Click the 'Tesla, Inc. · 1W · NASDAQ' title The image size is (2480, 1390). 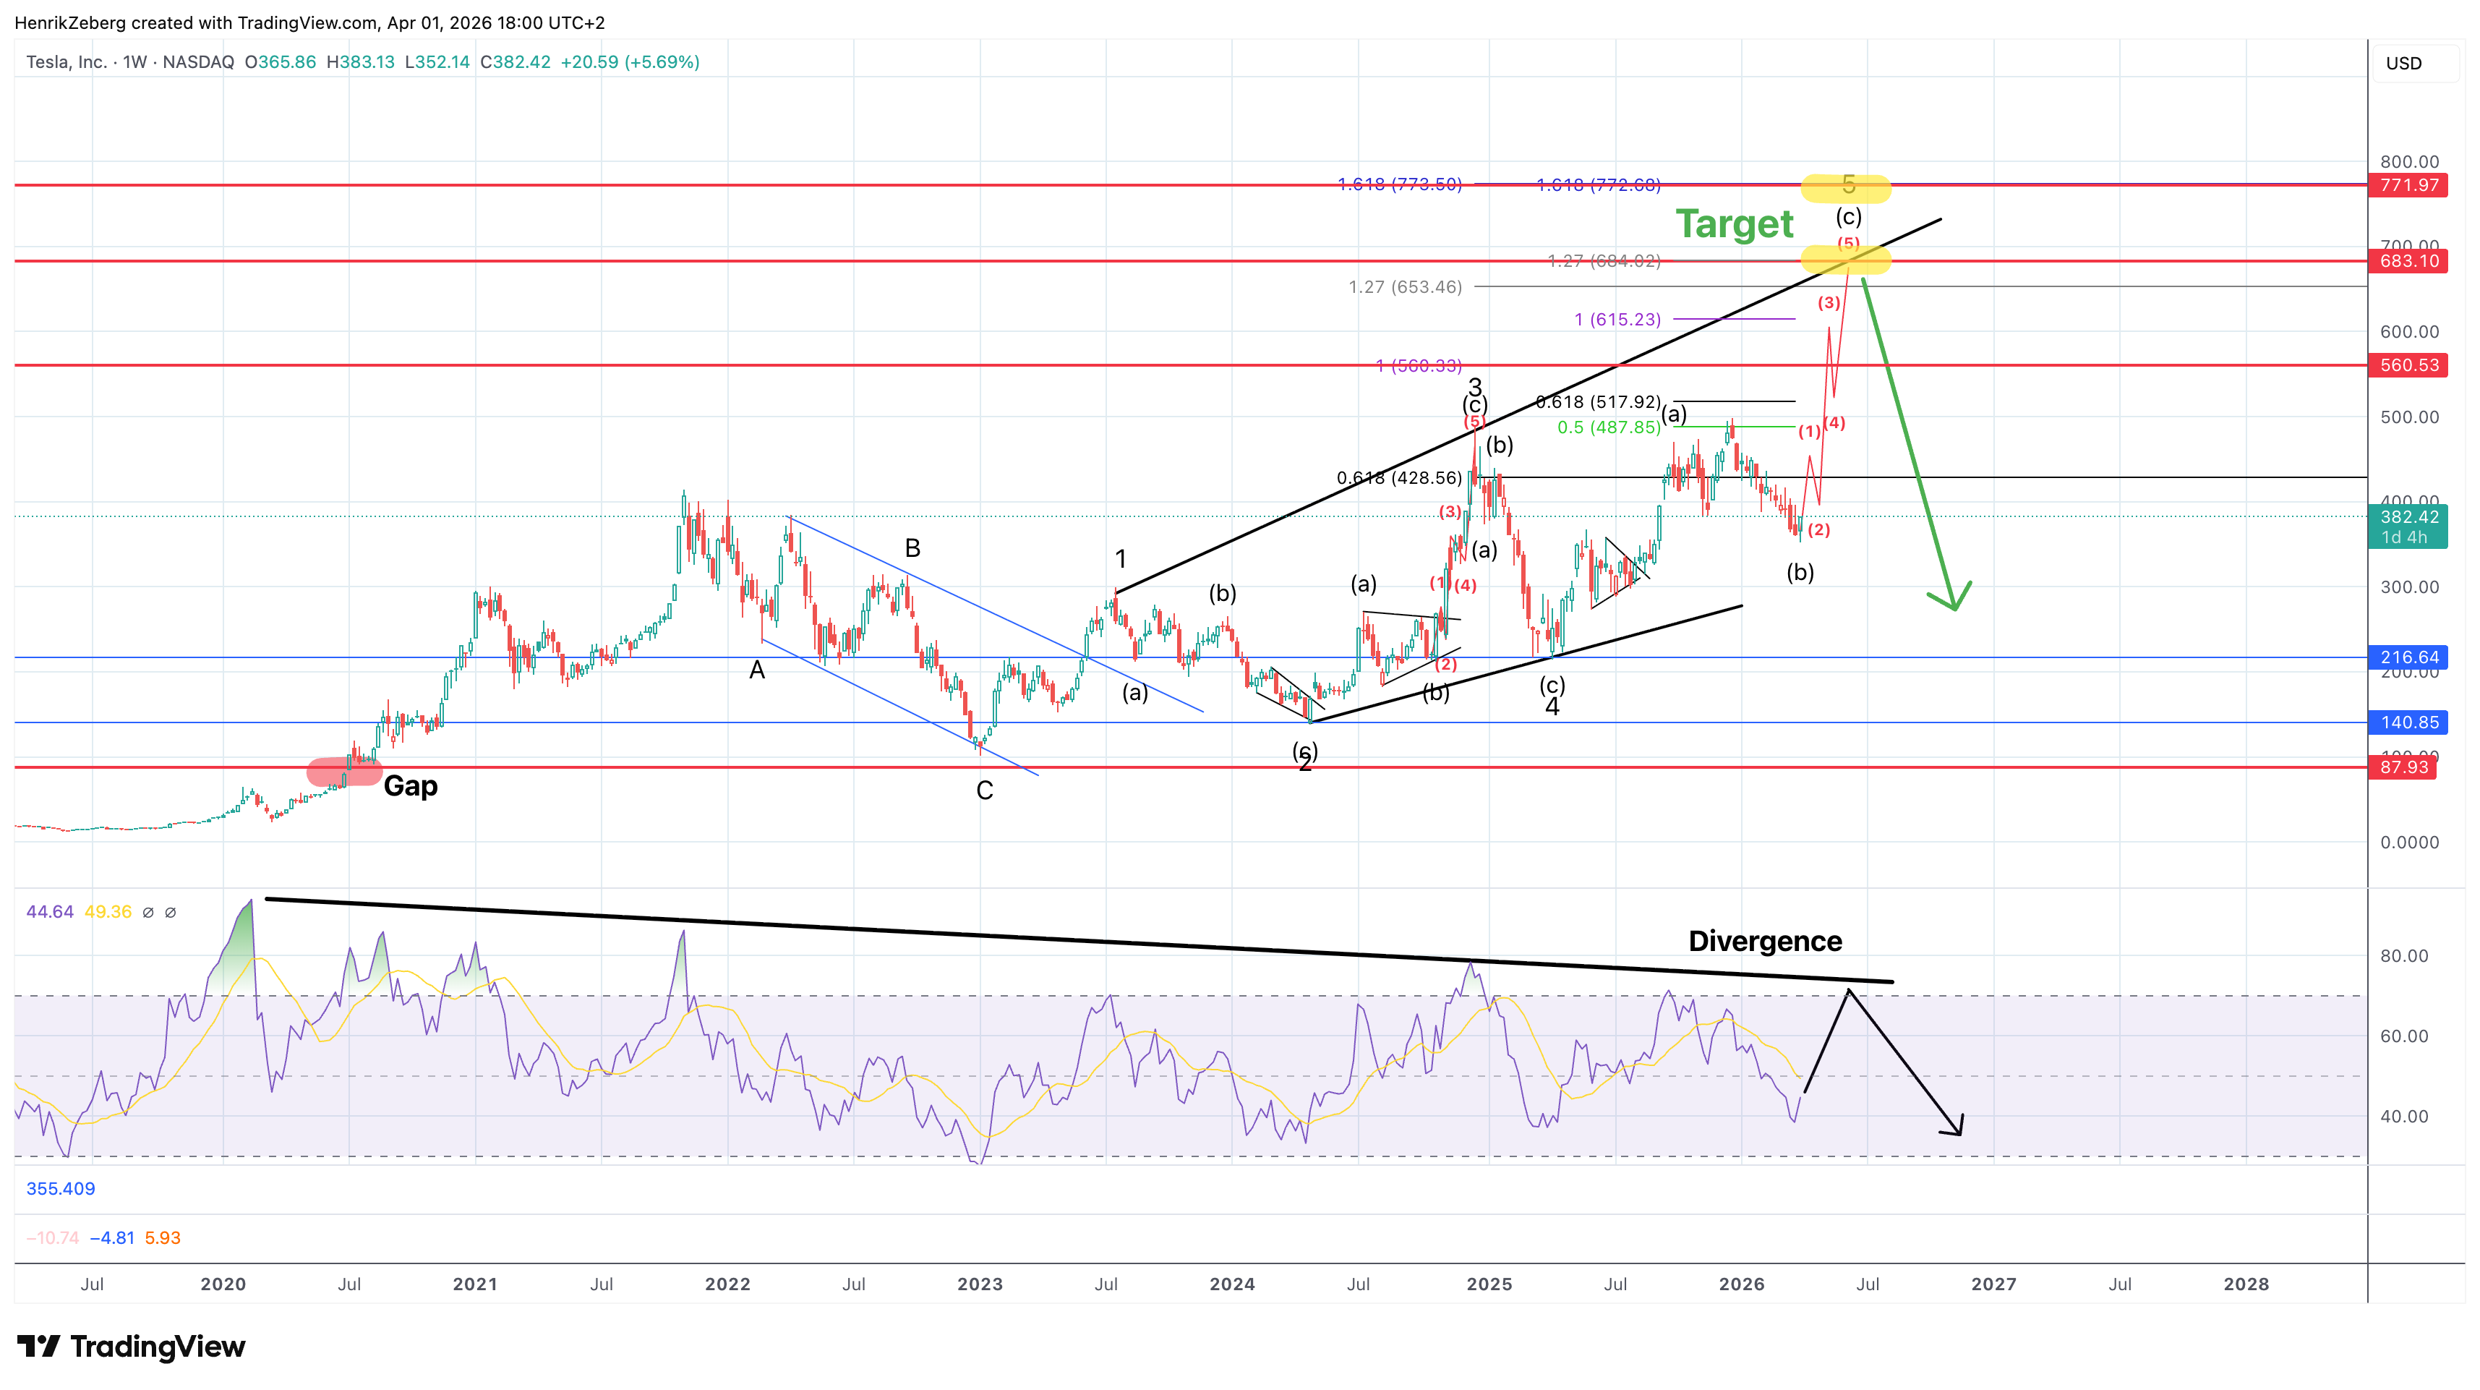(130, 61)
